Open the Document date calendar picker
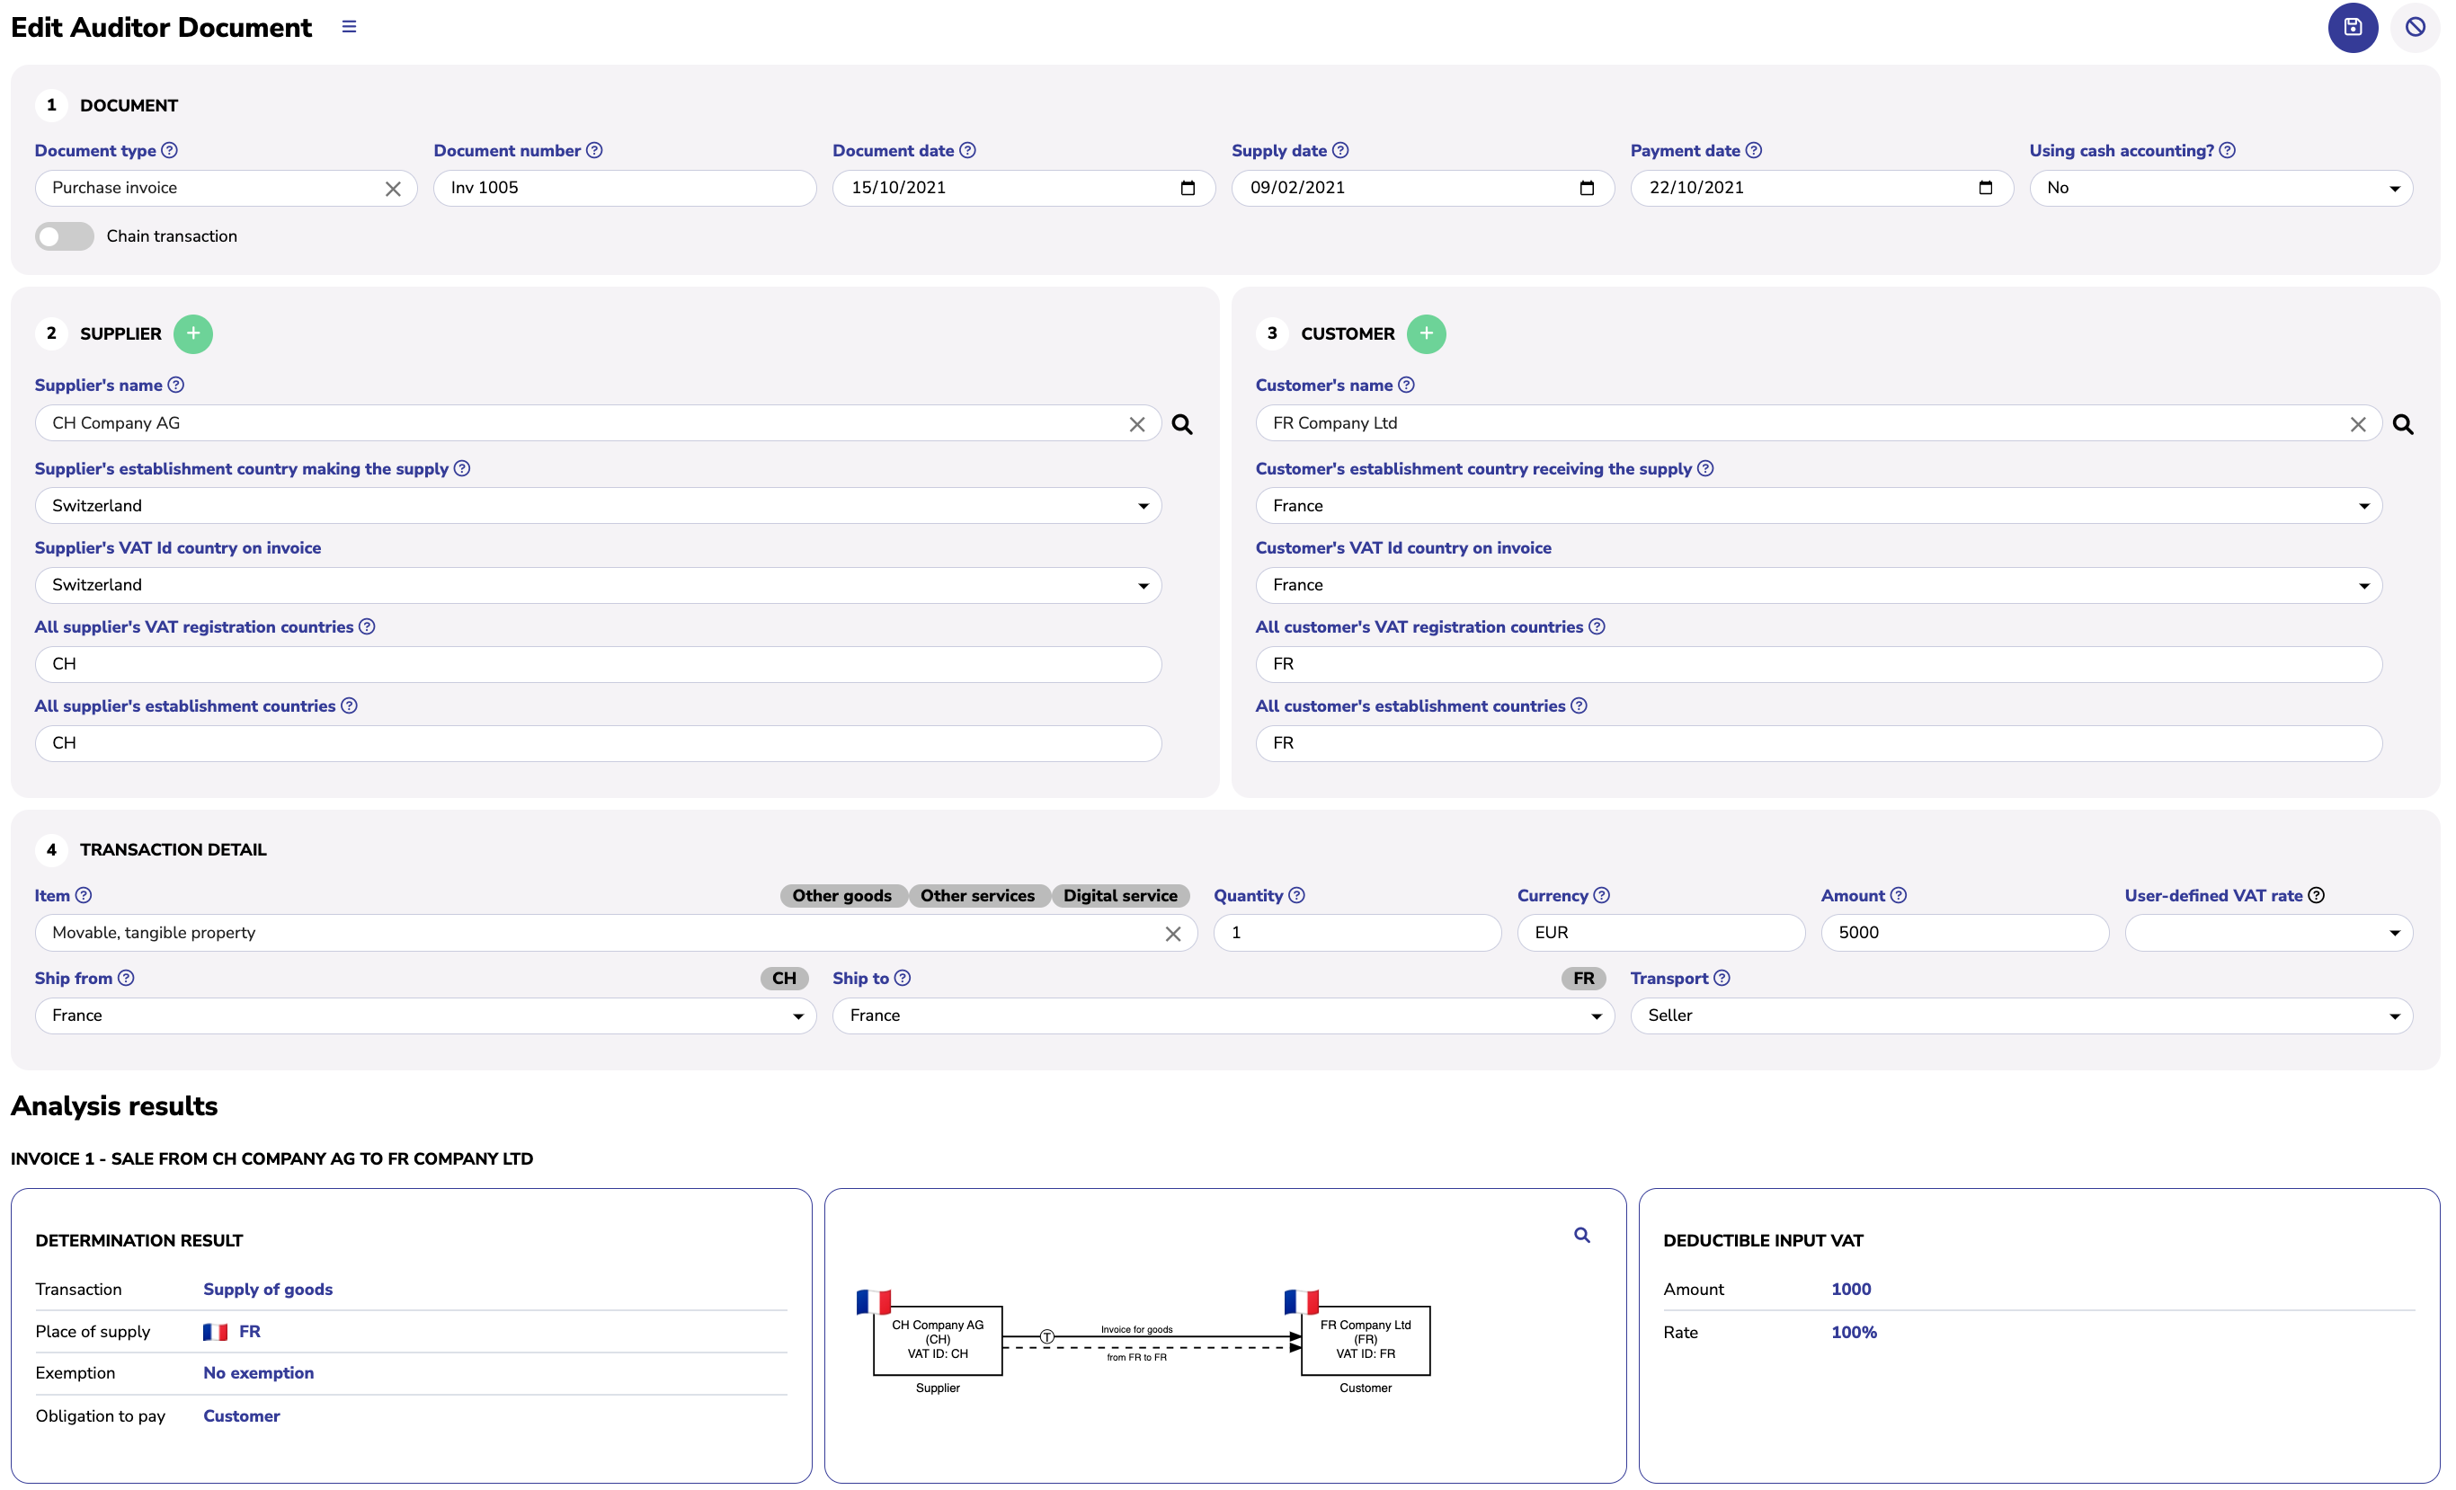 (x=1188, y=189)
